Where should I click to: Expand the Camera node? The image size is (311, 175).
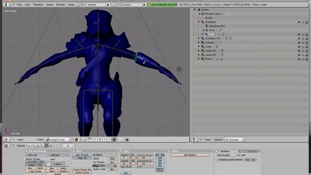click(x=199, y=42)
